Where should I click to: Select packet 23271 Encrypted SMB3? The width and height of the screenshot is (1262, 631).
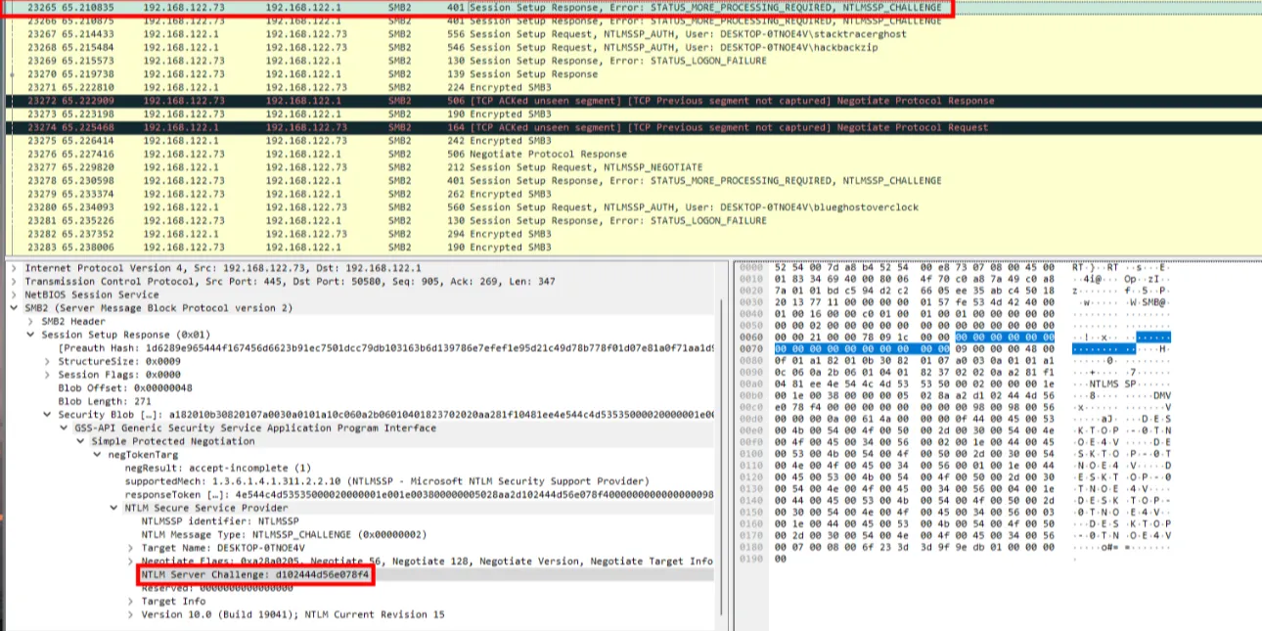click(x=631, y=87)
